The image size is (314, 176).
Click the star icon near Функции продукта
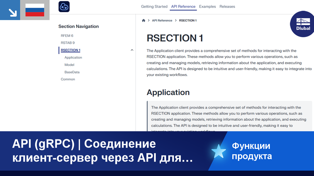(218, 151)
